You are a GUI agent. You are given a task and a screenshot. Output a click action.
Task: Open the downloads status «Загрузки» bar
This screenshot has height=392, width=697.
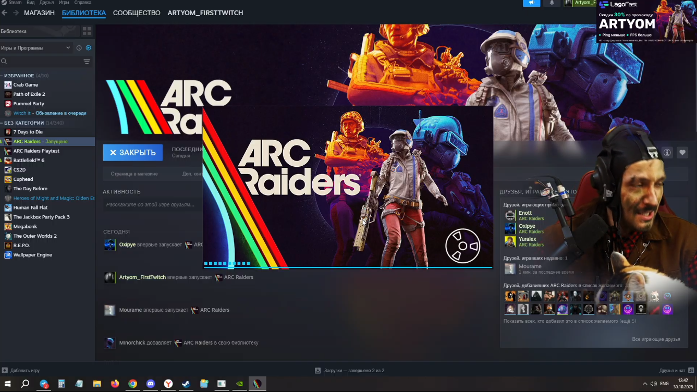[350, 371]
